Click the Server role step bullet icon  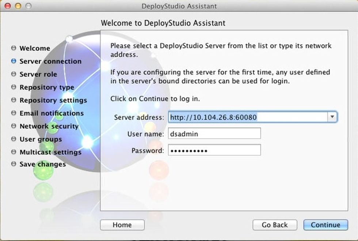[x=14, y=74]
